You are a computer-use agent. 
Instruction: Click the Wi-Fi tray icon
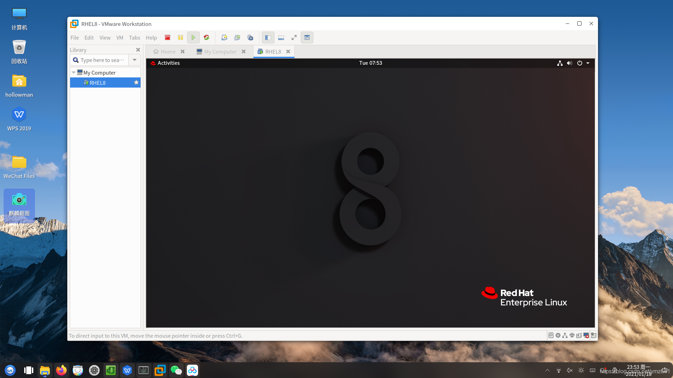coord(559,370)
